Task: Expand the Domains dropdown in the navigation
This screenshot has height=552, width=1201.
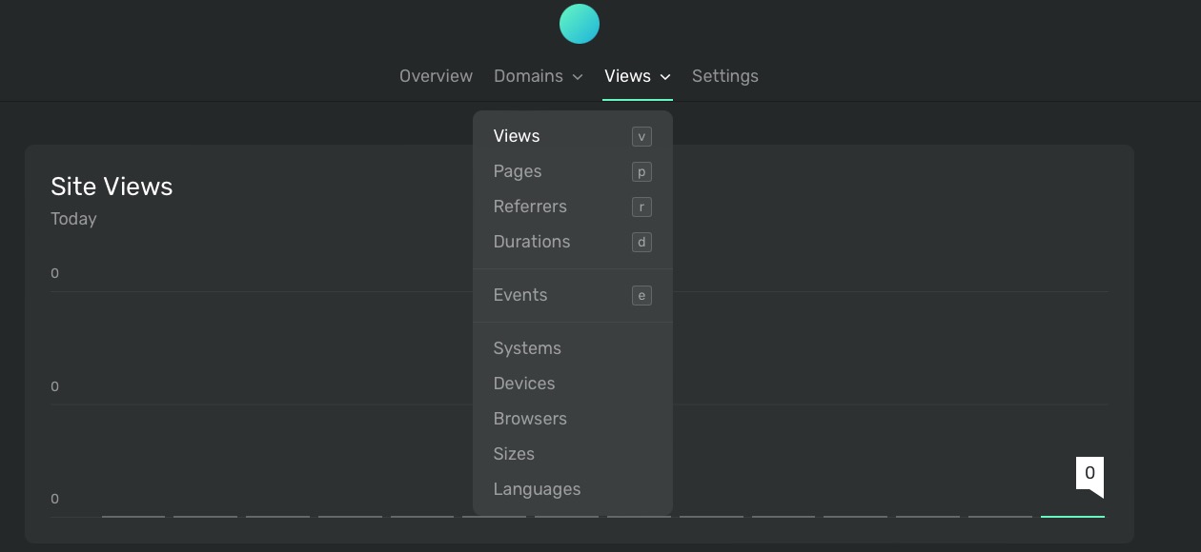Action: [539, 76]
